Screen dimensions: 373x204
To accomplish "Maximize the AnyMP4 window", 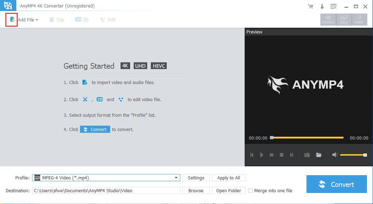I will click(x=356, y=6).
